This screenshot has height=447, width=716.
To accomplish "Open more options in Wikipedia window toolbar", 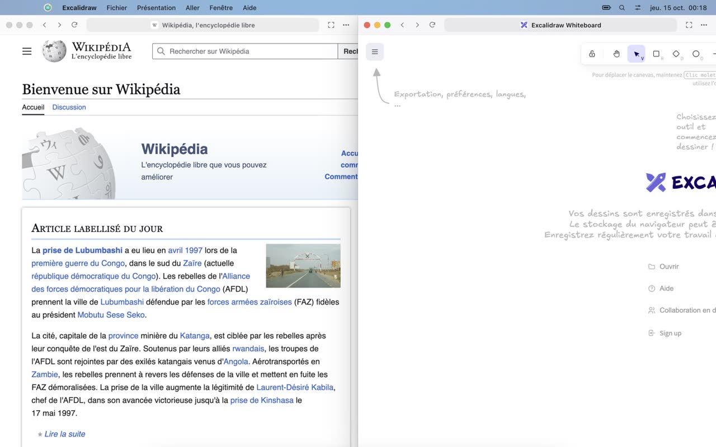I will (346, 25).
